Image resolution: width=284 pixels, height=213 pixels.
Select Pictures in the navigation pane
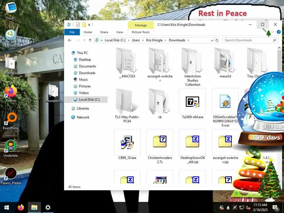(x=85, y=86)
